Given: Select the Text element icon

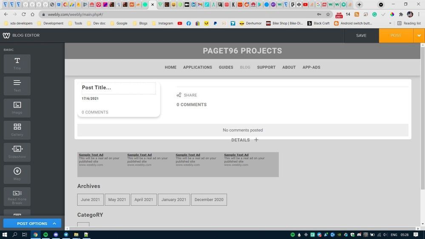Looking at the screenshot, I should 17,85.
